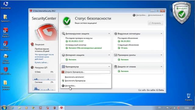Image resolution: width=195 pixels, height=110 pixels.
Task: Click the Проверка почты envelope icon
Action: point(115,55)
